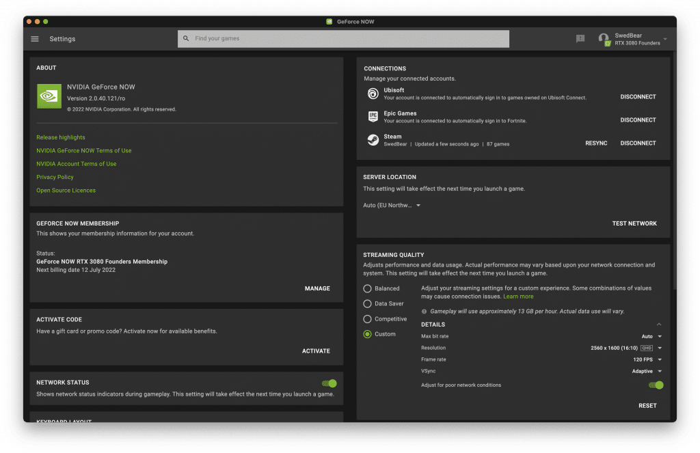Viewport: 700px width, 453px height.
Task: Open the Resolution dropdown
Action: click(626, 348)
